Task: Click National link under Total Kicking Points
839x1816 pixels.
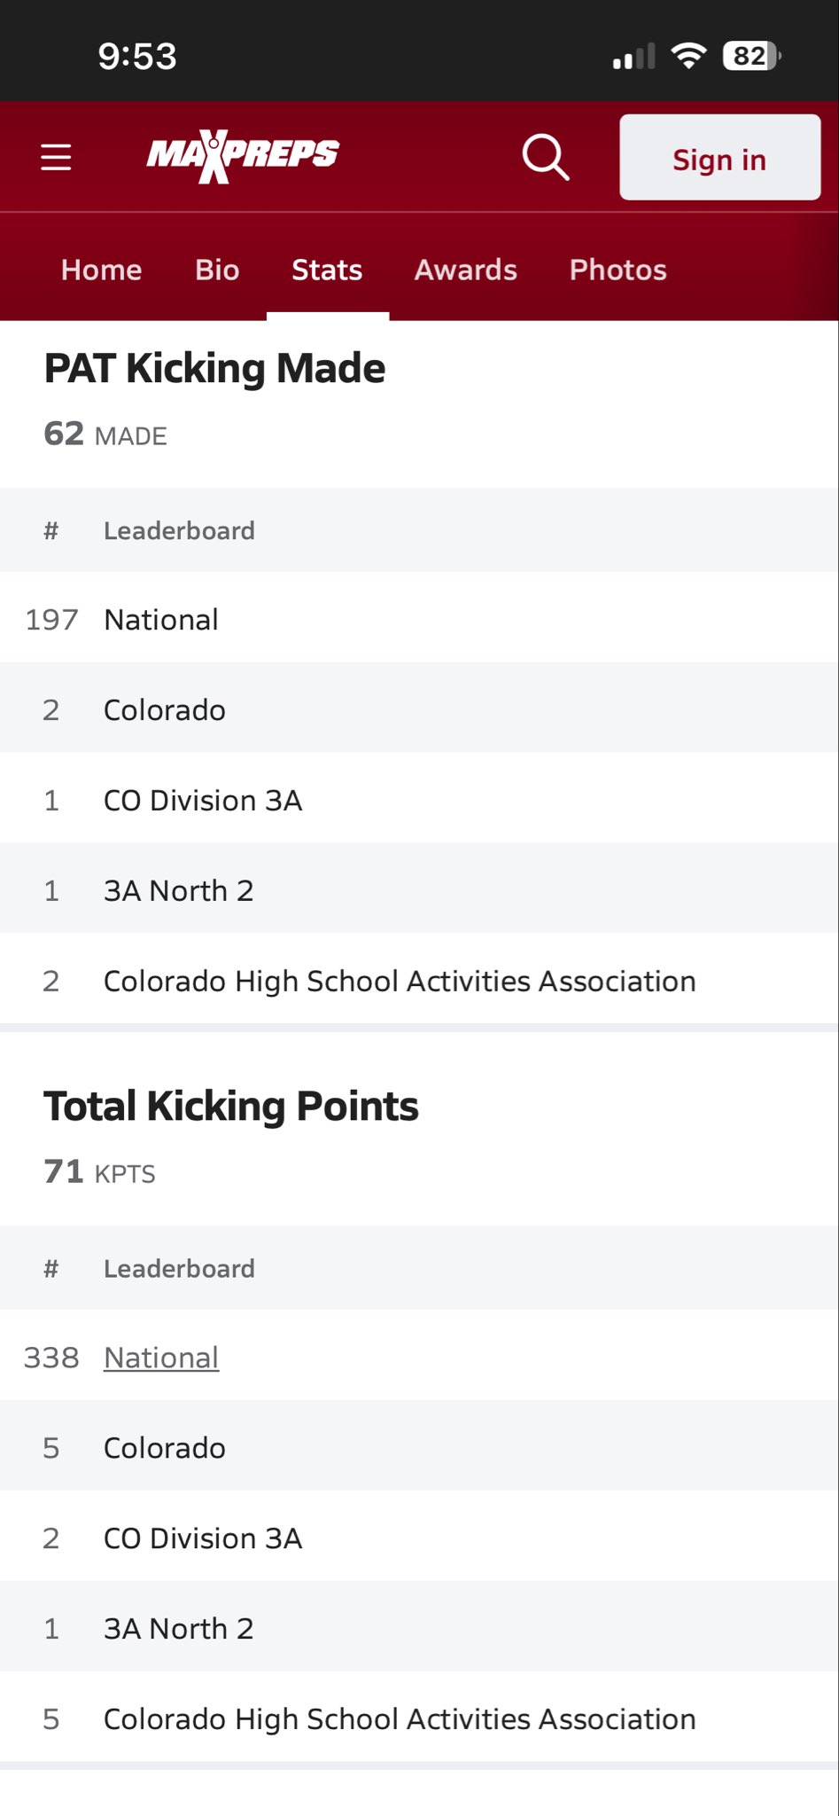Action: click(x=161, y=1358)
